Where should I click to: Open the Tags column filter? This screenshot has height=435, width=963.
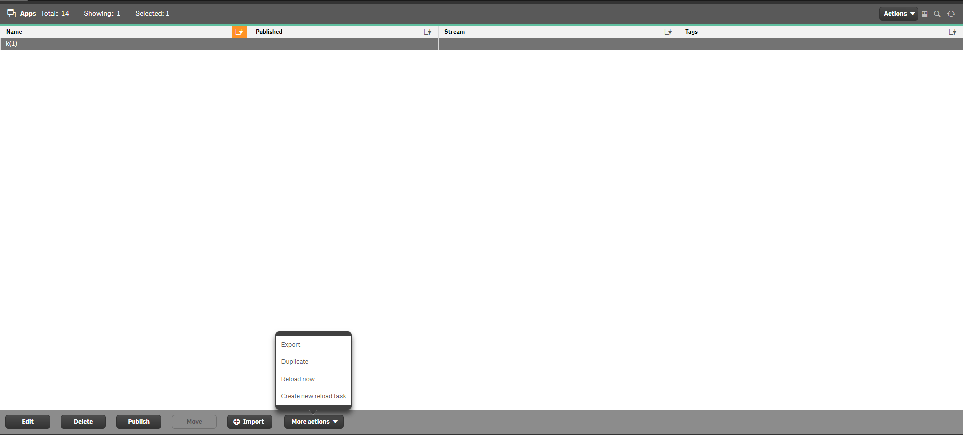(953, 32)
